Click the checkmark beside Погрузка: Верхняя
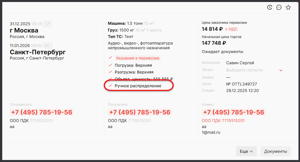 pyautogui.click(x=110, y=65)
